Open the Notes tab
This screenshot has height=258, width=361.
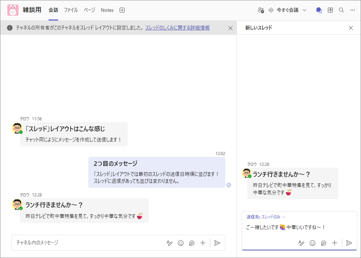(x=107, y=10)
